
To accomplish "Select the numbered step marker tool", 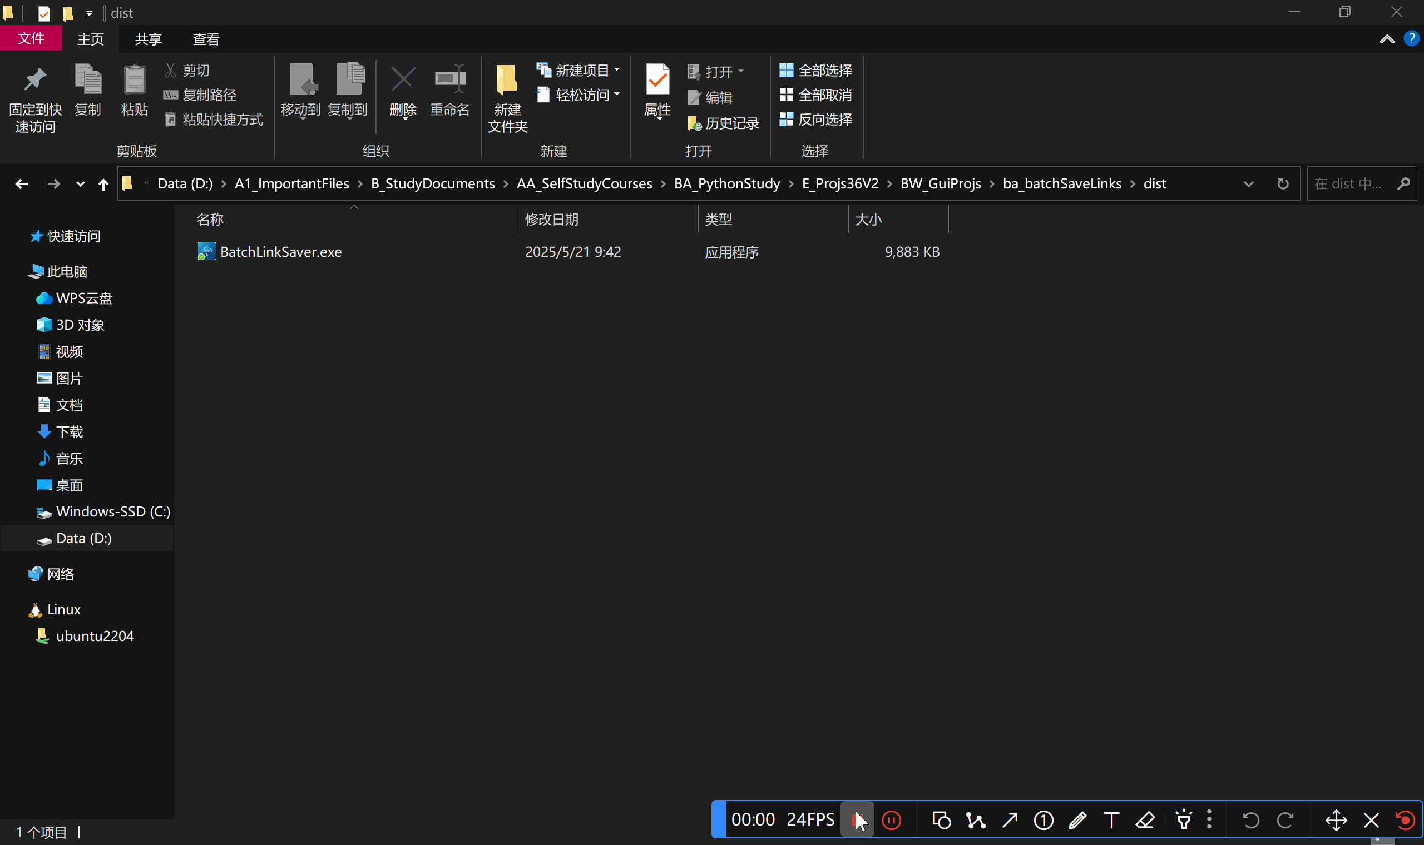I will click(1044, 820).
